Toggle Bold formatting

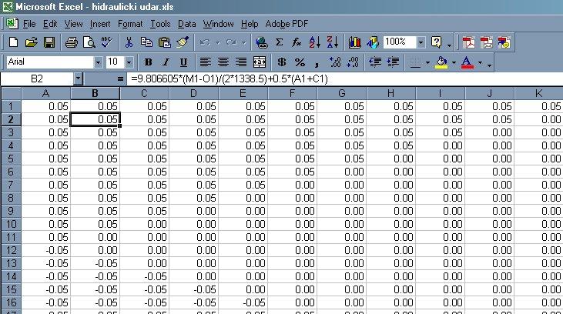[148, 62]
